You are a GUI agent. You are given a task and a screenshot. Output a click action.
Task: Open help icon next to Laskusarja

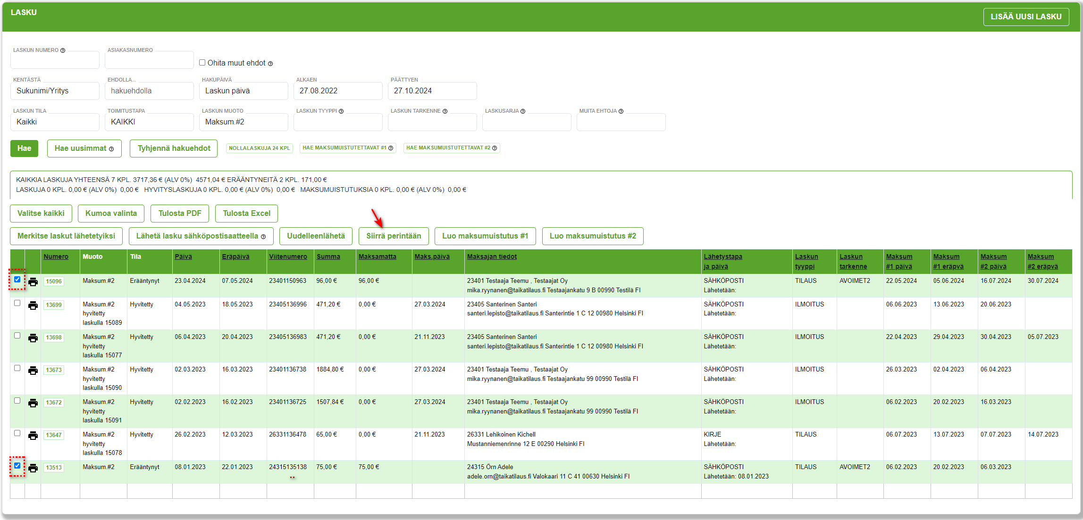(x=523, y=111)
